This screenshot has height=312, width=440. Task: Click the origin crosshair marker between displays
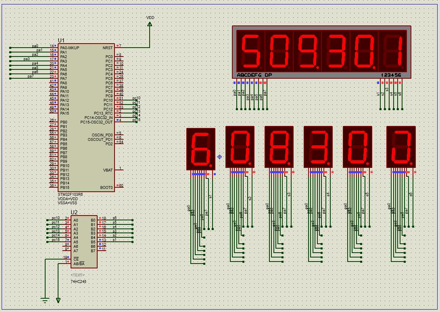coord(219,157)
